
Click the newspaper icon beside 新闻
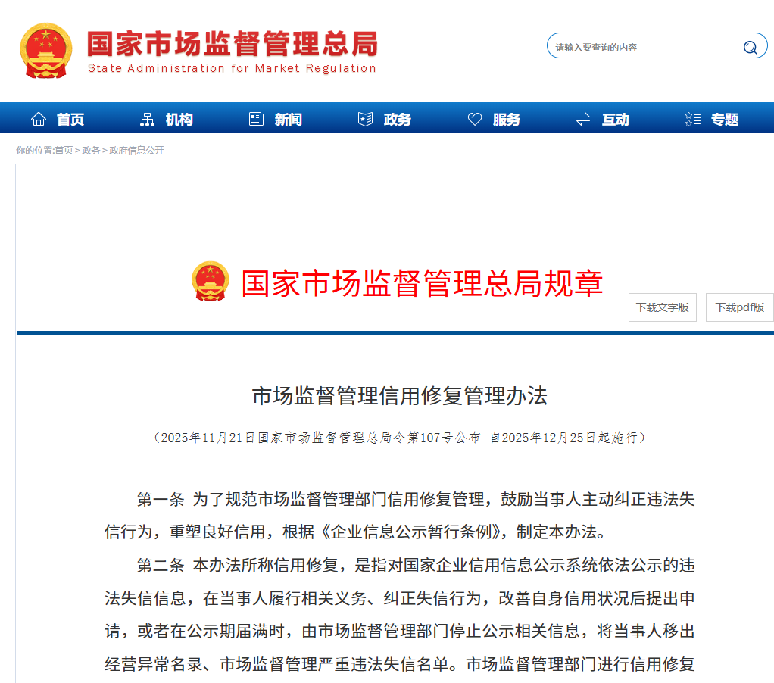pyautogui.click(x=256, y=118)
